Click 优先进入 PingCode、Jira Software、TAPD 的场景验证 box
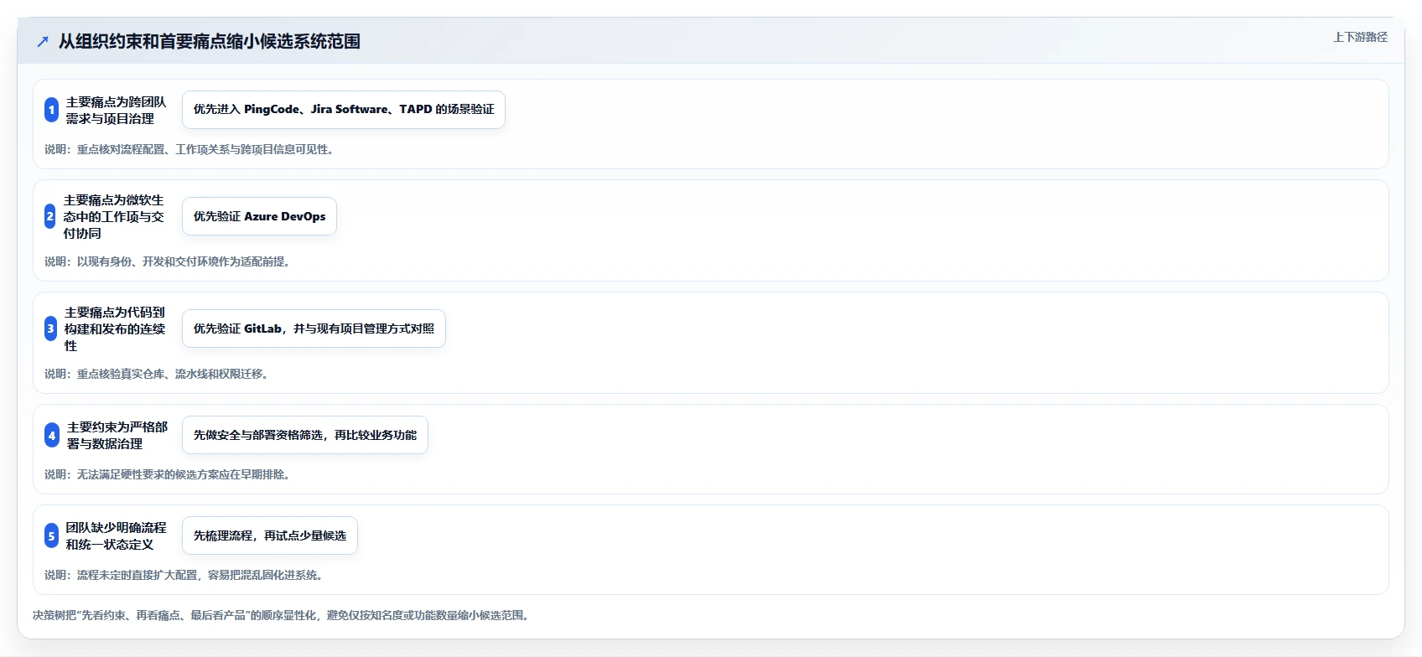The image size is (1422, 657). [x=344, y=110]
